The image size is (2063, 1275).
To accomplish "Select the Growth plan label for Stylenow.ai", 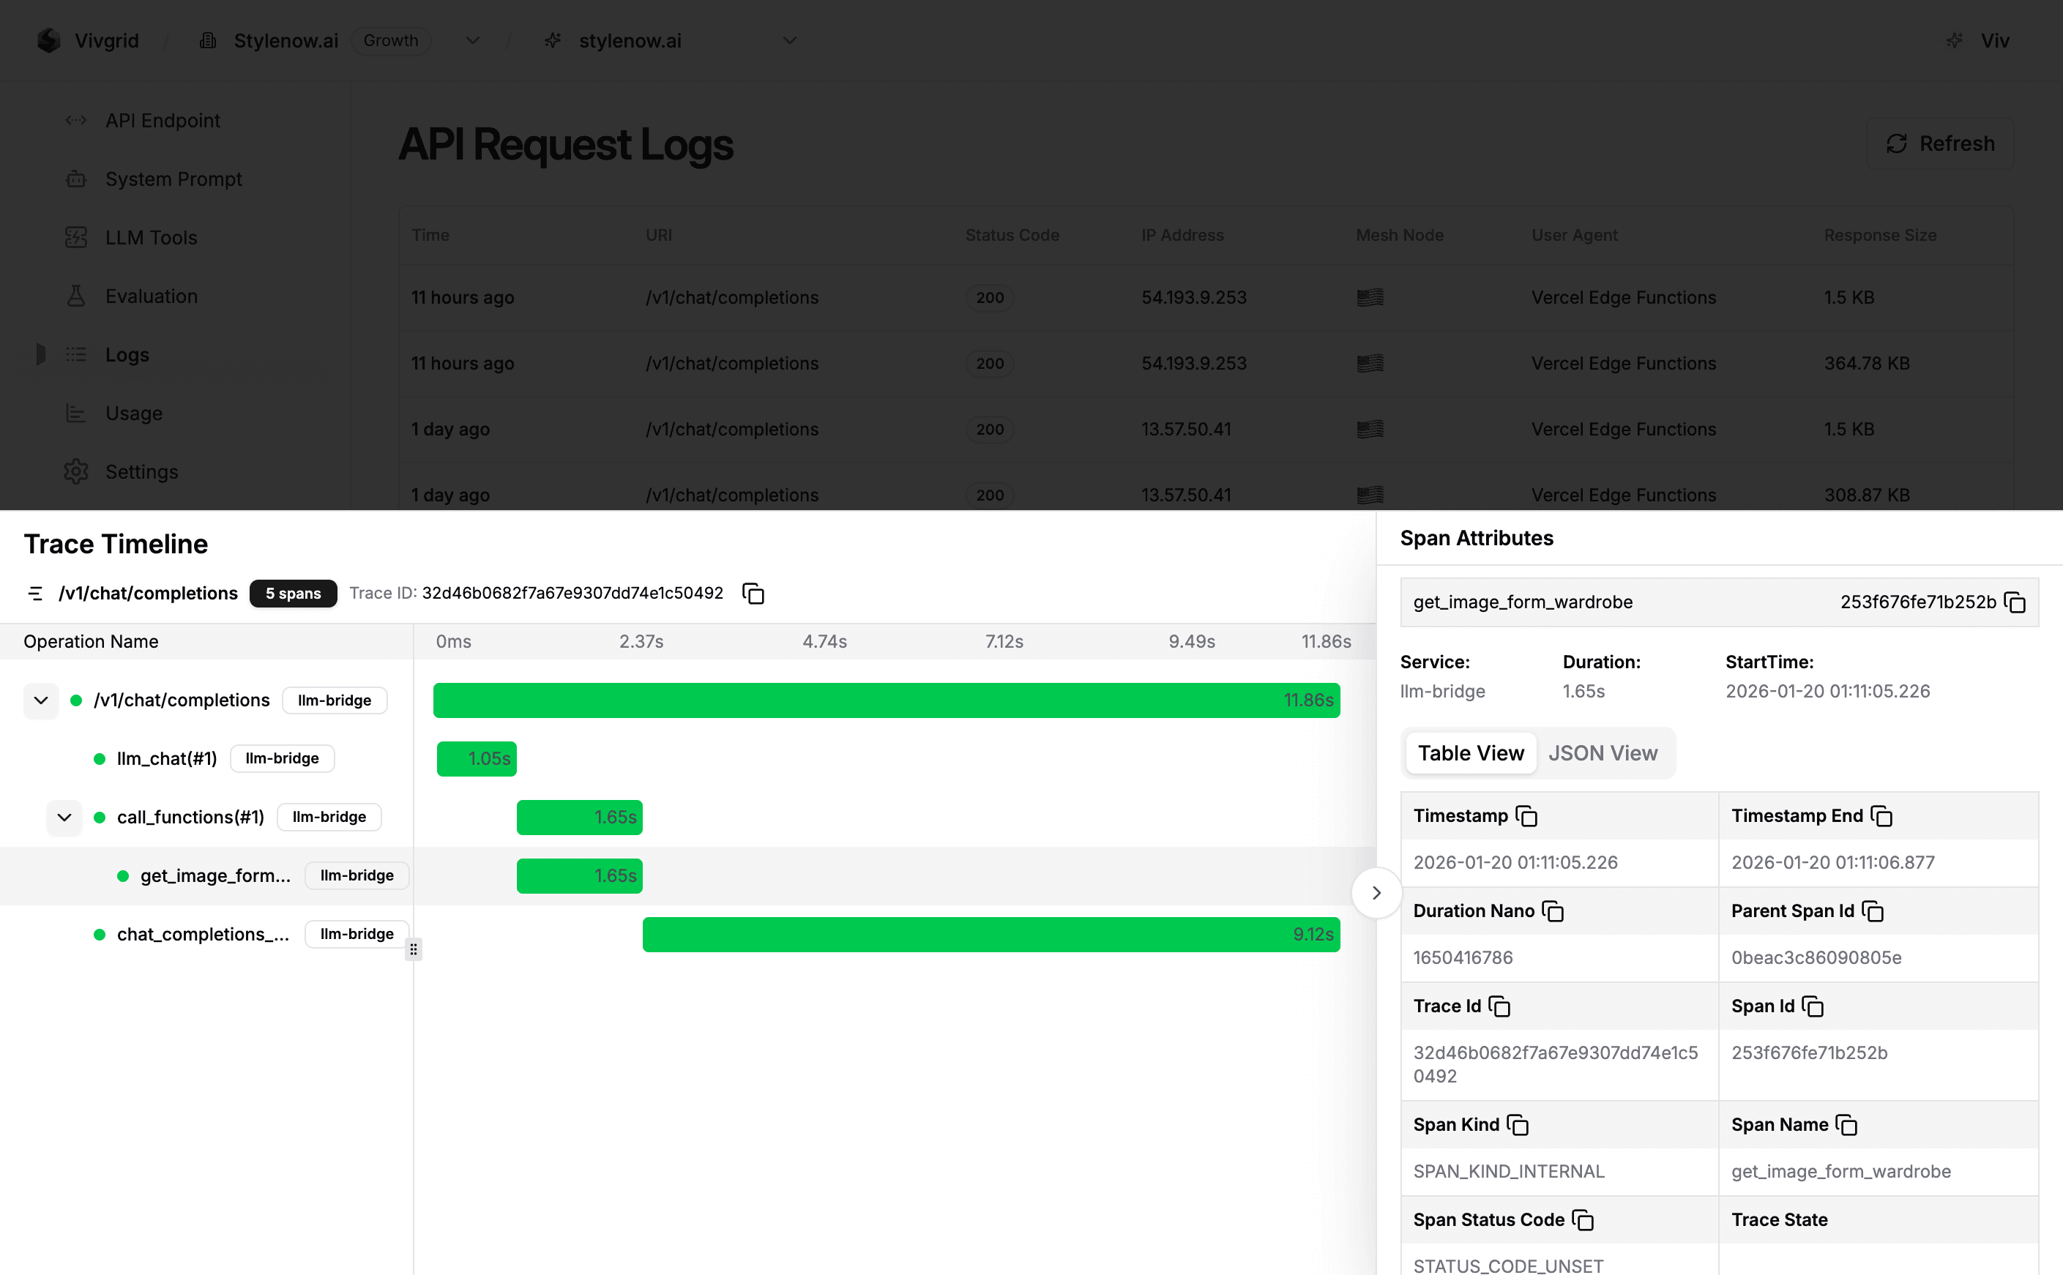I will click(x=390, y=40).
